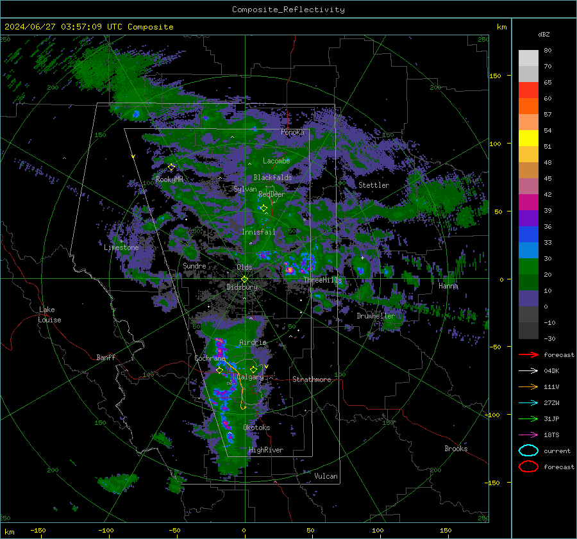577x539 pixels.
Task: Click yellow diamond marker right of Calgary label
Action: [253, 369]
